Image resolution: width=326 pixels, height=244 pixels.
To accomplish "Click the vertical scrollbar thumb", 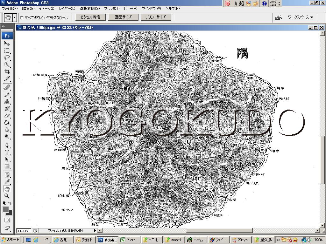I will click(x=322, y=160).
